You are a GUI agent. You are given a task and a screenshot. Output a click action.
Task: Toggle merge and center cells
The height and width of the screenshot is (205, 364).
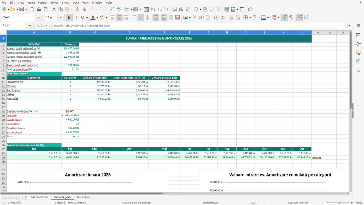(164, 18)
